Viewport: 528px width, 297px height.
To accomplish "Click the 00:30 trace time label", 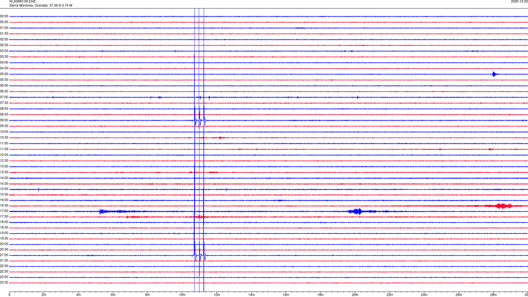I will coord(4,22).
